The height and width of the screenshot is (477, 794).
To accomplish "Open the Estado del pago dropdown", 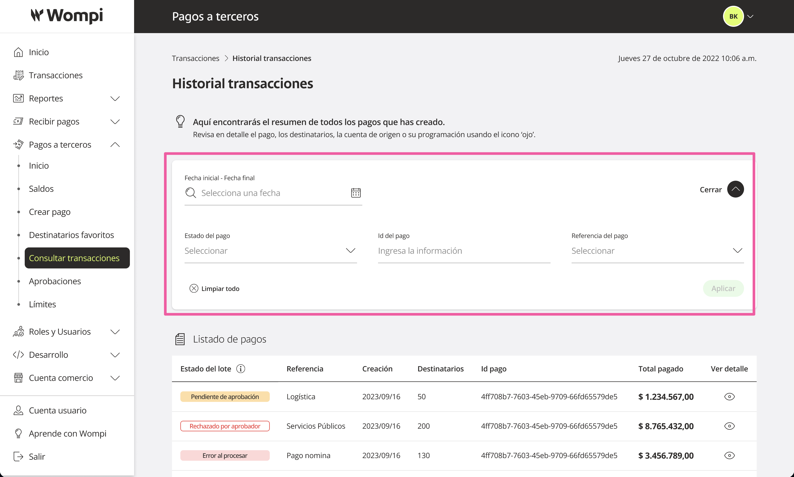I will click(x=271, y=251).
